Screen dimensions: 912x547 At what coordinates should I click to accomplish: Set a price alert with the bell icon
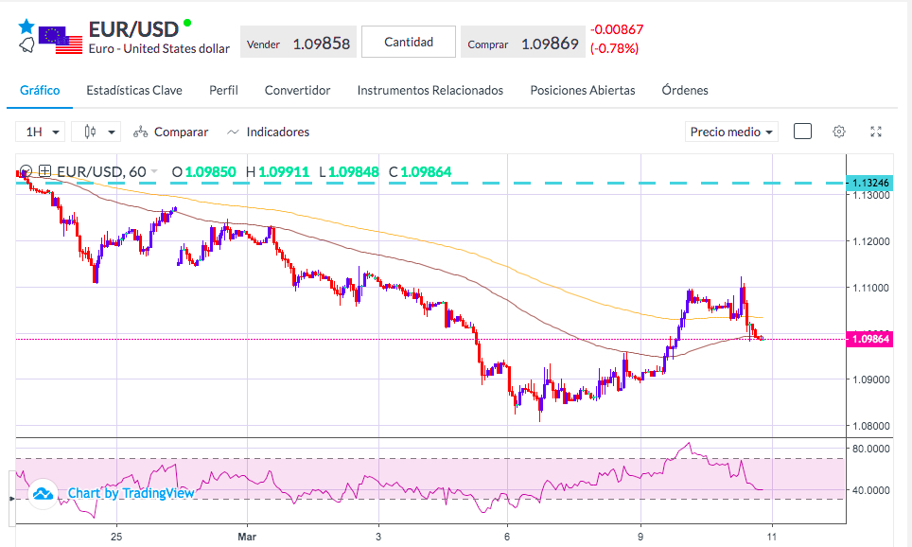click(26, 44)
